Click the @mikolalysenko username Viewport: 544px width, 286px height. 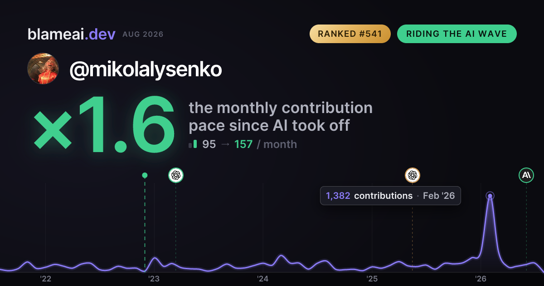click(x=146, y=69)
